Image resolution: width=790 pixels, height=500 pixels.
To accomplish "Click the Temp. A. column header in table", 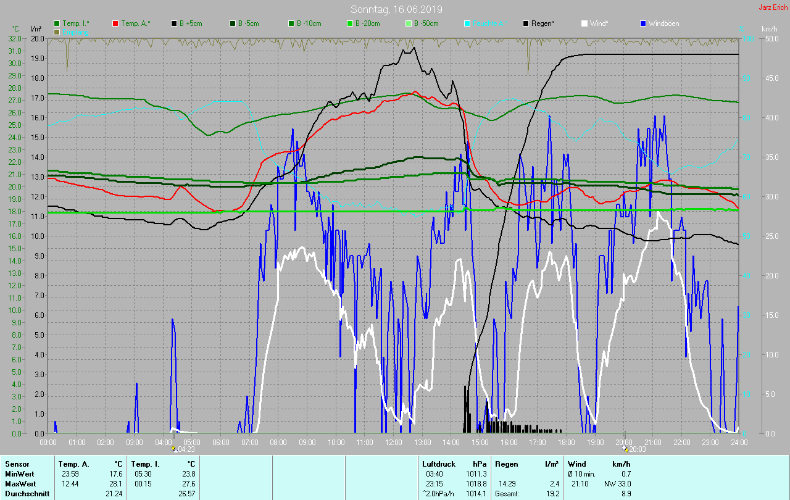I will coord(73,464).
